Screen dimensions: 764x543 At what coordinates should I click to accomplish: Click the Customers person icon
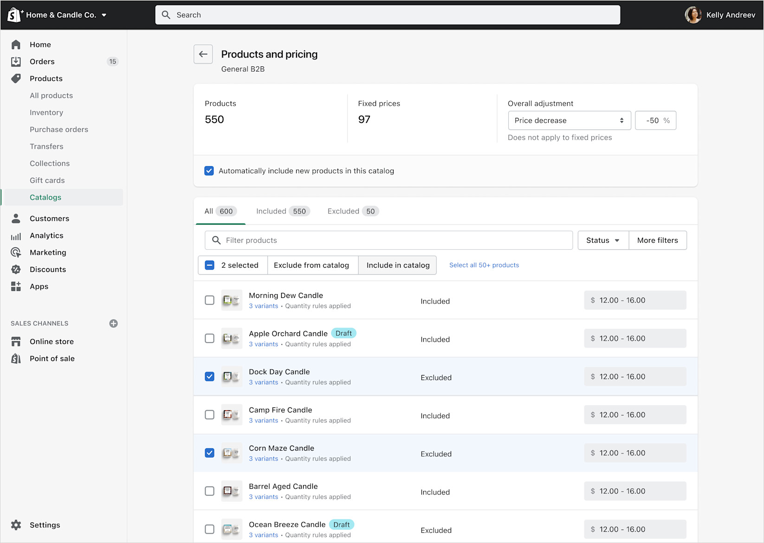(16, 219)
